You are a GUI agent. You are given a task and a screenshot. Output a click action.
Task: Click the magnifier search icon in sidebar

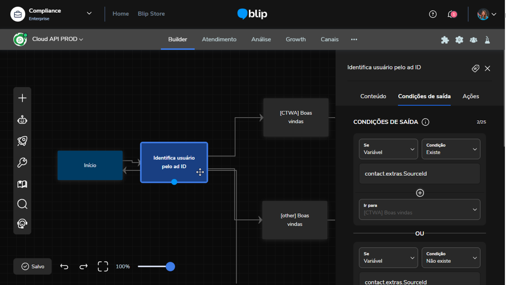click(x=22, y=204)
